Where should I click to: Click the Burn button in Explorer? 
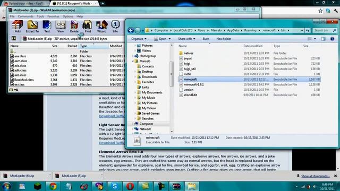tap(206, 39)
